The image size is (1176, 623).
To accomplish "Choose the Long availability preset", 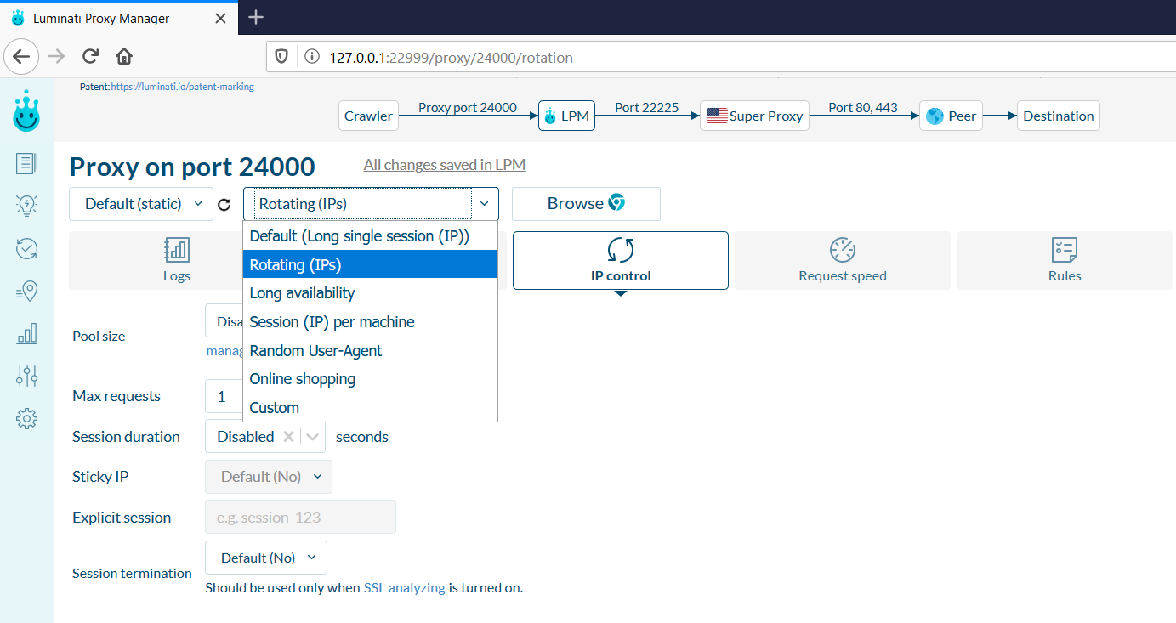I will click(x=370, y=293).
